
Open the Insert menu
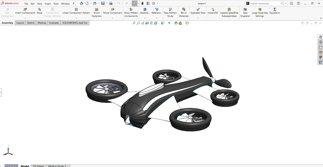coord(47,4)
